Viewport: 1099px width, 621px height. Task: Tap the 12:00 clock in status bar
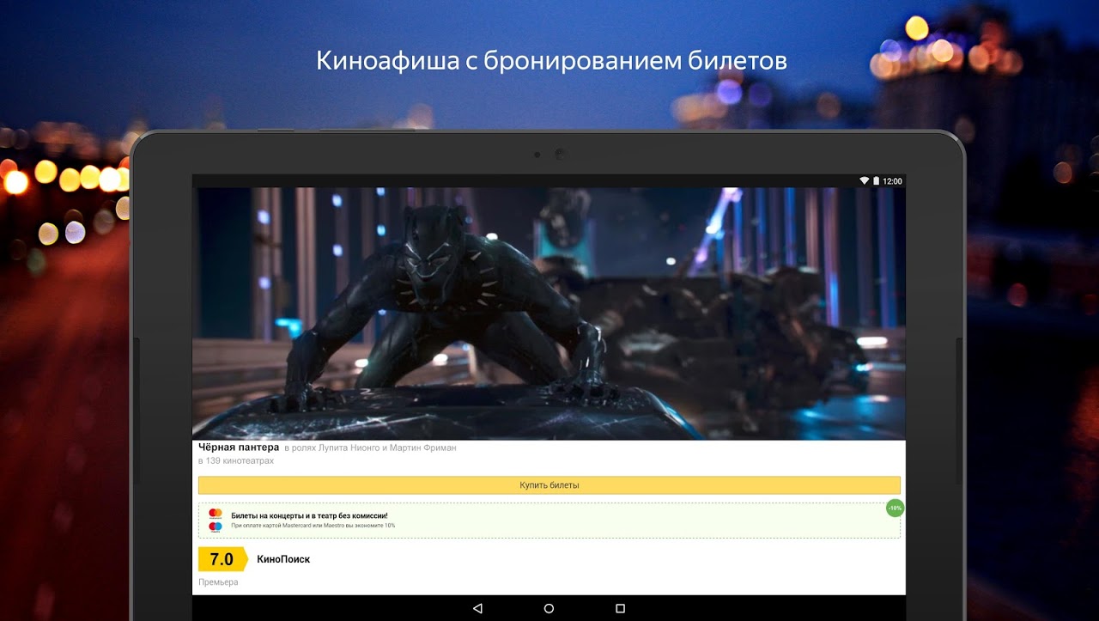pyautogui.click(x=892, y=181)
